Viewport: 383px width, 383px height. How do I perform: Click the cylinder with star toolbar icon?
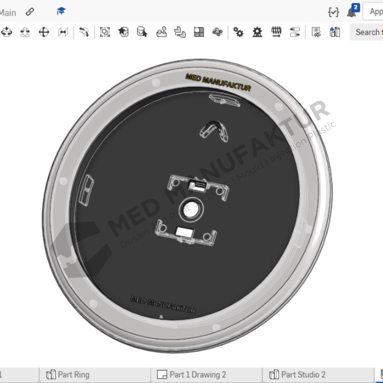point(123,32)
